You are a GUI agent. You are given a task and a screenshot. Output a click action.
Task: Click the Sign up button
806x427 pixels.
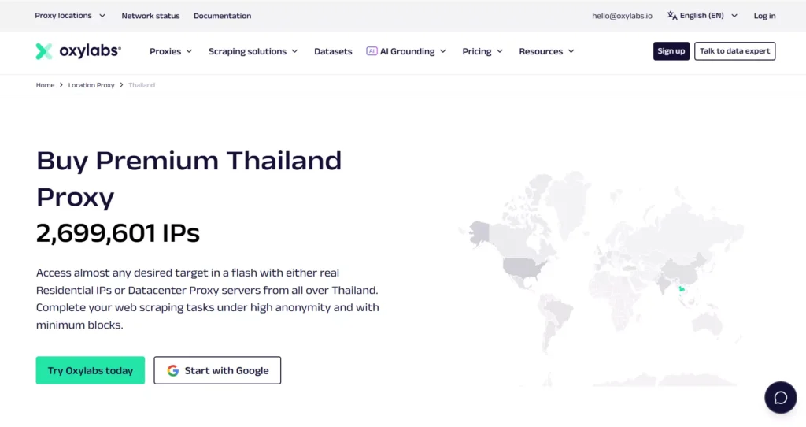pyautogui.click(x=671, y=51)
